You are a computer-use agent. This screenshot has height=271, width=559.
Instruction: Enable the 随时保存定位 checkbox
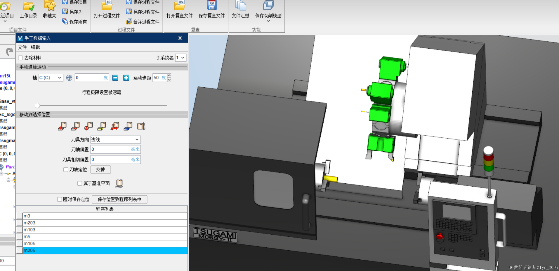[60, 199]
